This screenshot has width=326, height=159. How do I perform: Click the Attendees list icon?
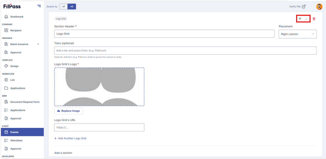tap(6, 141)
